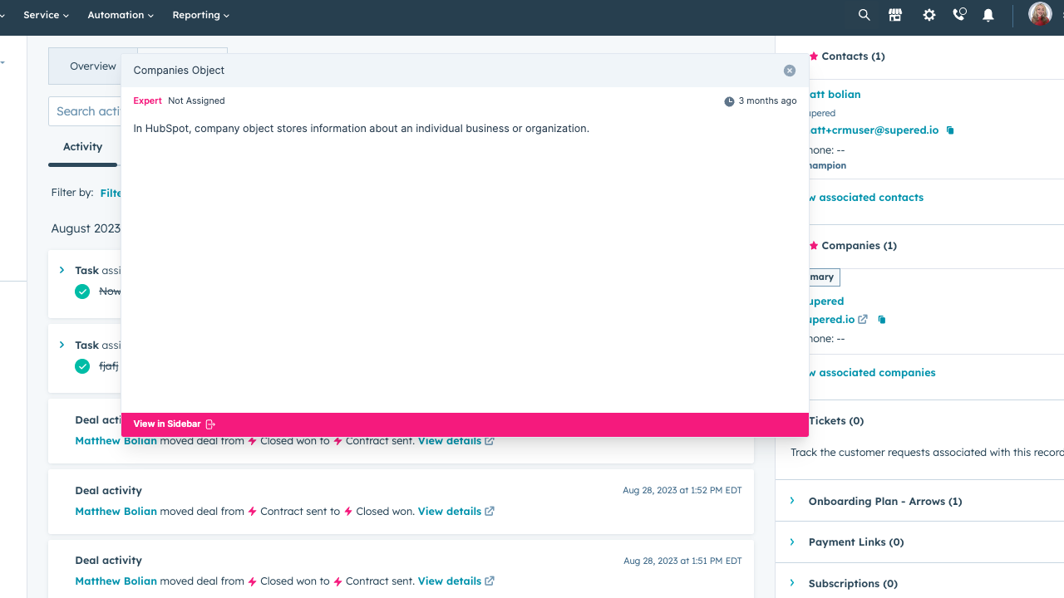Click the clock icon beside 3 months ago
This screenshot has height=598, width=1064.
(x=729, y=101)
